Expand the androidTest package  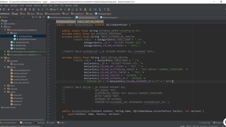click(5, 52)
